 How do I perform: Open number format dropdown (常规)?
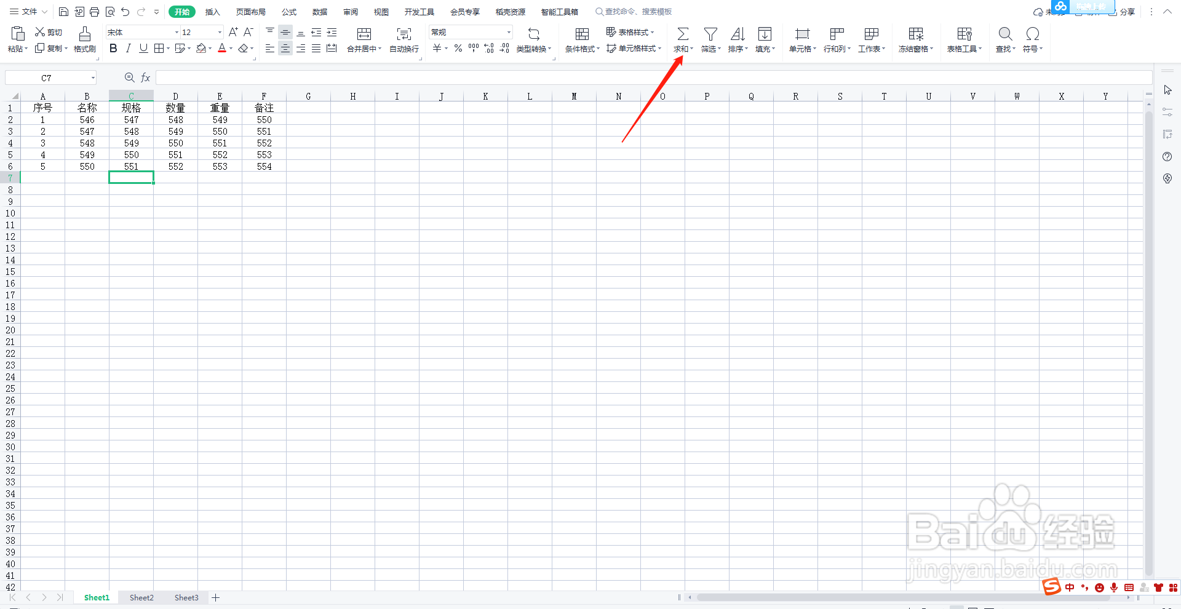click(x=509, y=32)
